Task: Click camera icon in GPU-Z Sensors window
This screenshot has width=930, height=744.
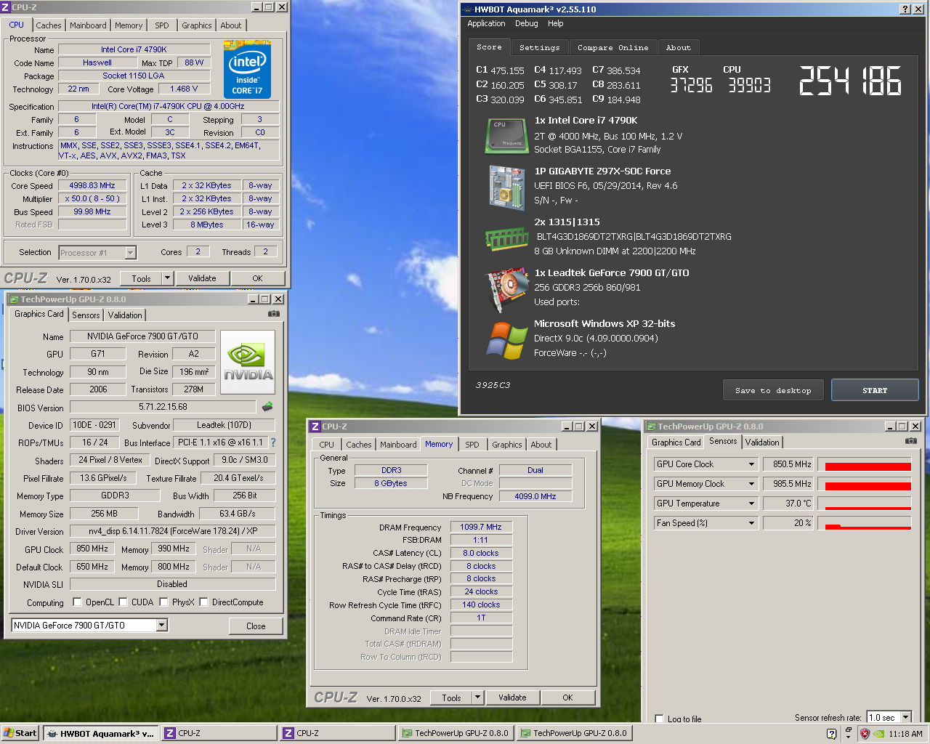Action: 911,441
